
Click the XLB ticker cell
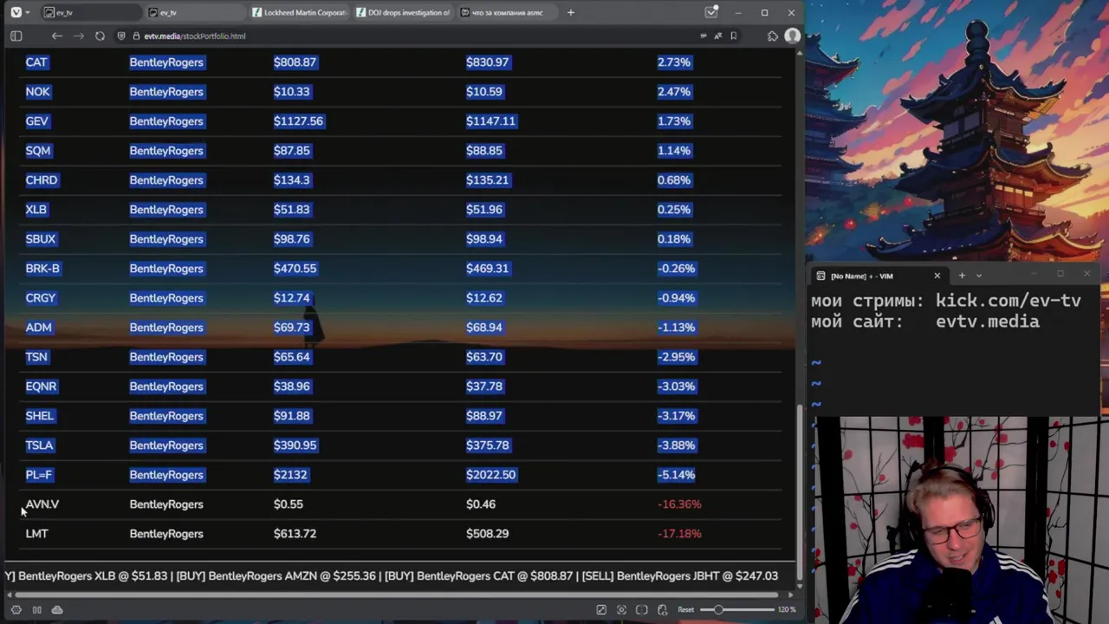36,210
